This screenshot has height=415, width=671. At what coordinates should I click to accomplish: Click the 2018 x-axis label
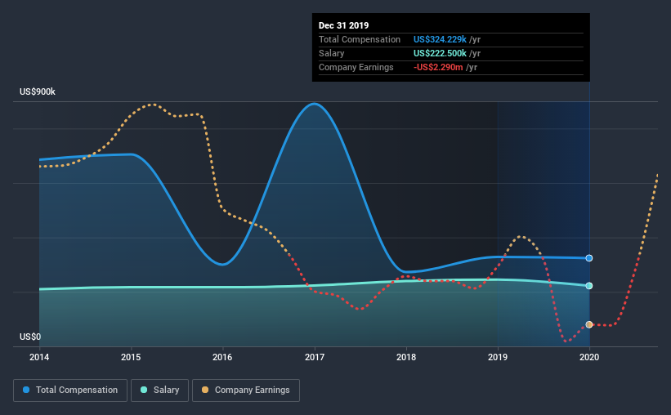click(x=406, y=357)
